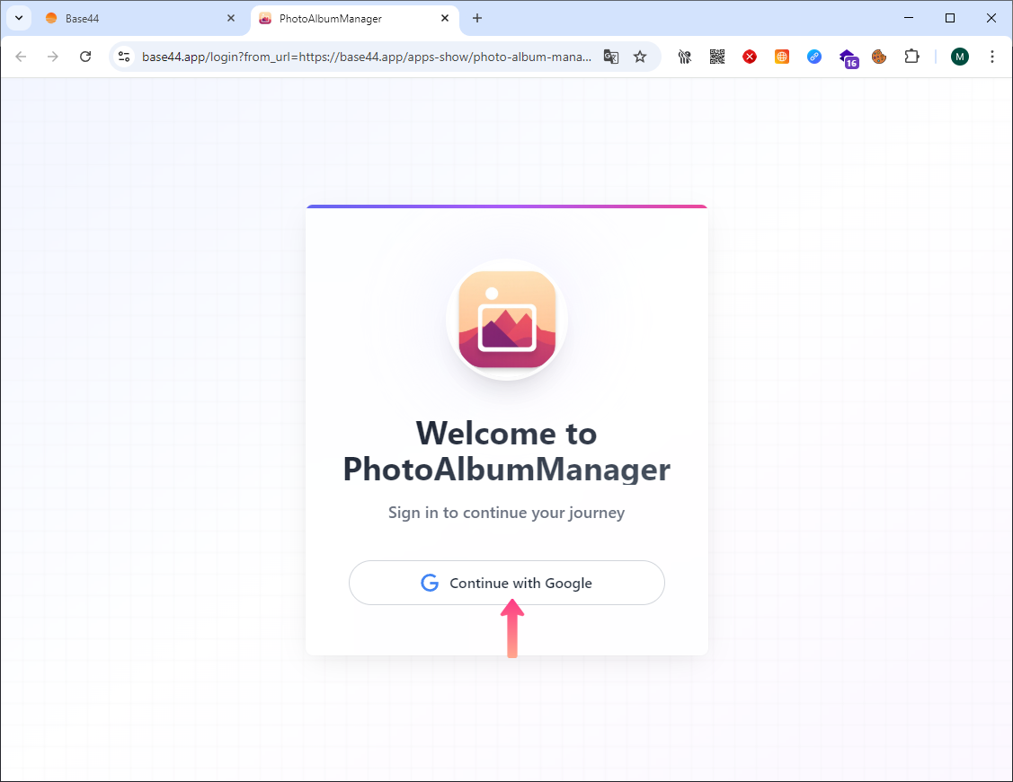Focus the address bar URL

click(x=367, y=57)
